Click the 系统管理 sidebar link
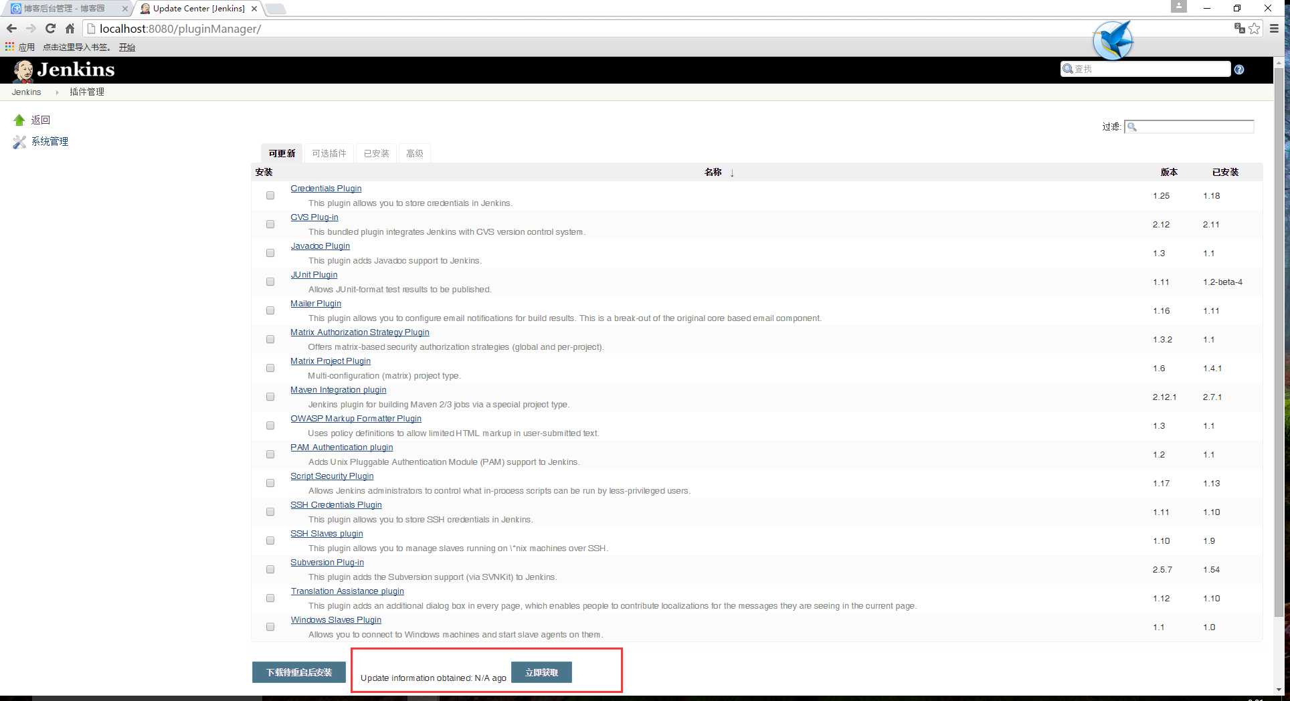This screenshot has width=1290, height=701. tap(50, 141)
